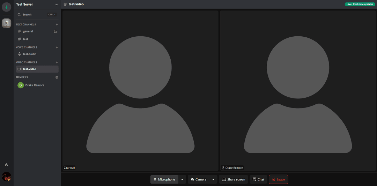Screen dimensions: 377x186
Task: Select Drake Remore's video tile
Action: click(298, 91)
